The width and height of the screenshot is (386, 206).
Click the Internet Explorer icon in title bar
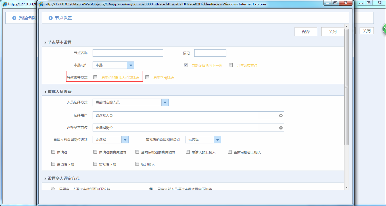pyautogui.click(x=41, y=4)
